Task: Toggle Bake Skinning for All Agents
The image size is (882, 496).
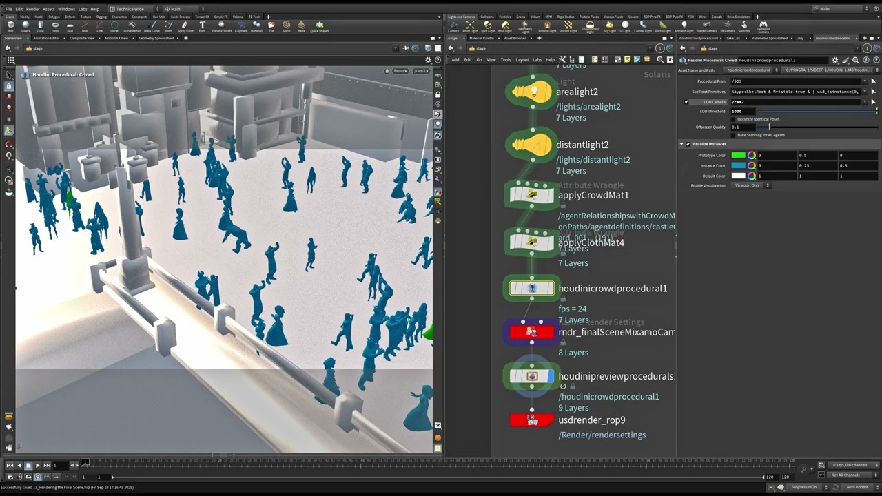Action: pyautogui.click(x=734, y=135)
